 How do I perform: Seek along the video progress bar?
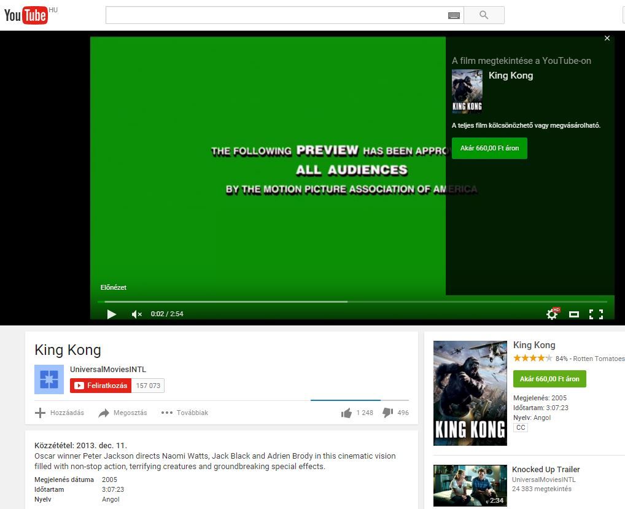tap(352, 301)
